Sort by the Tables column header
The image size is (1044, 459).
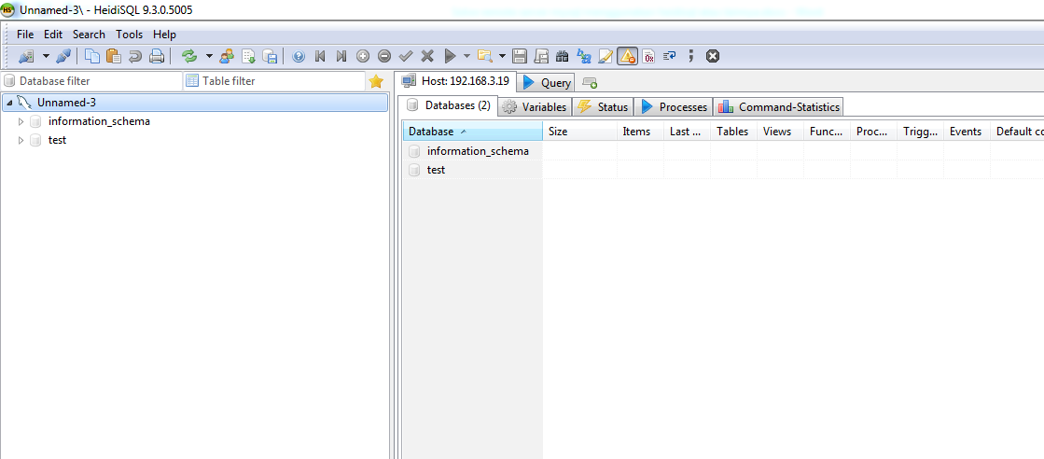[733, 132]
